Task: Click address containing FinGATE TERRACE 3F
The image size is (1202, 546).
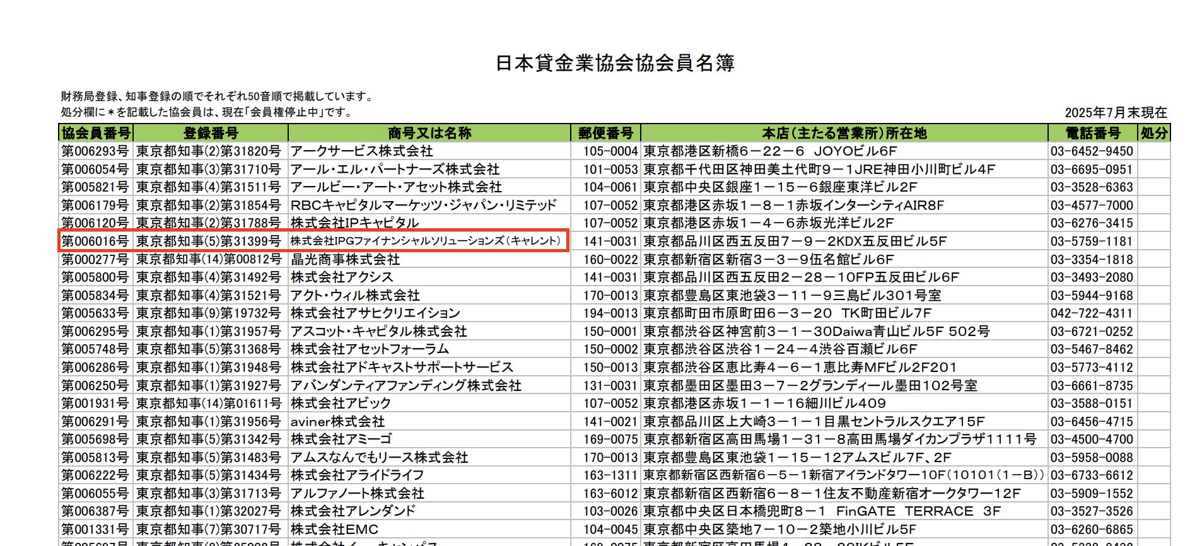Action: coord(822,511)
